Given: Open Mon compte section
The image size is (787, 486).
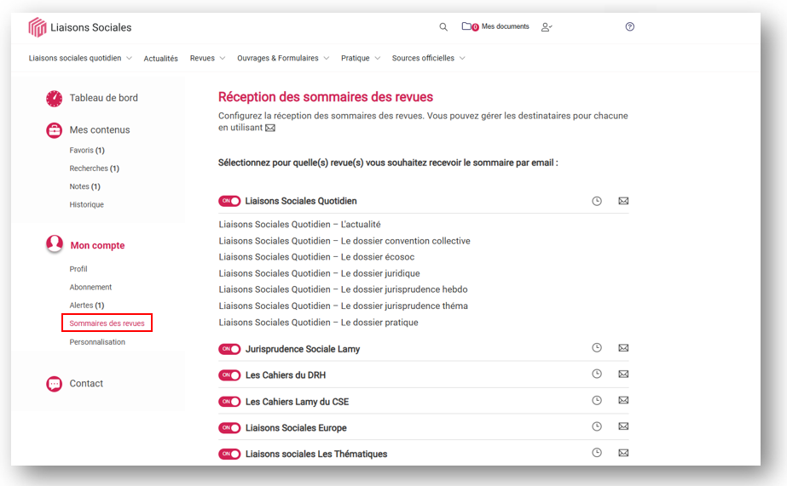Looking at the screenshot, I should 97,245.
